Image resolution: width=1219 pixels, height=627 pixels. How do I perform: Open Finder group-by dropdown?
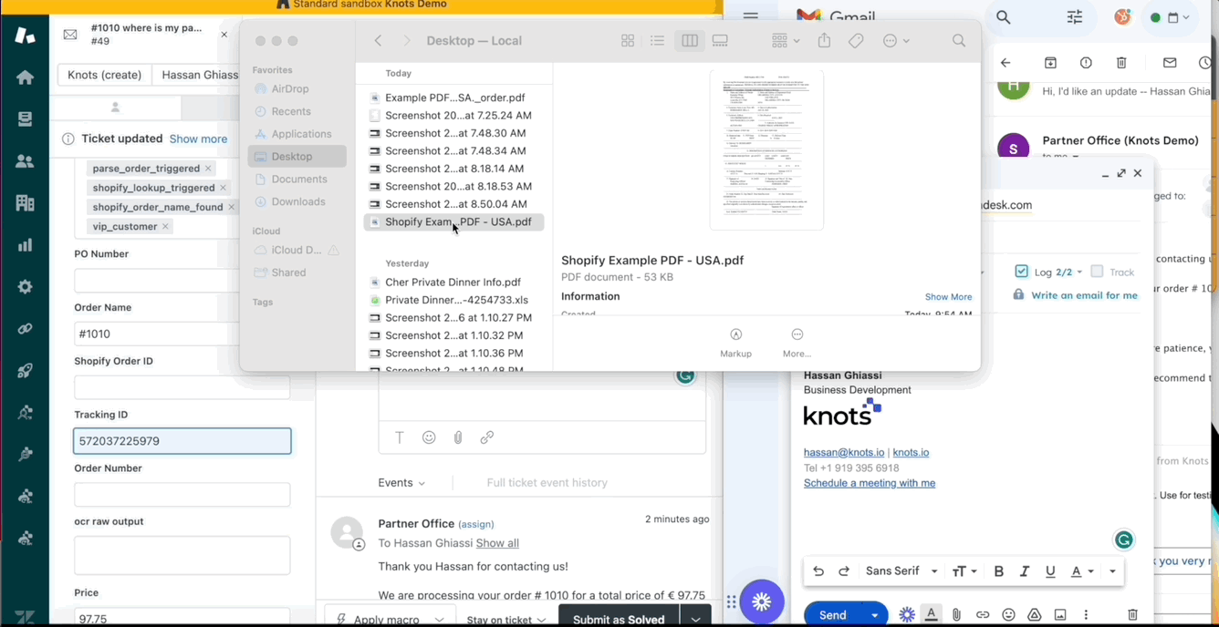pyautogui.click(x=786, y=41)
